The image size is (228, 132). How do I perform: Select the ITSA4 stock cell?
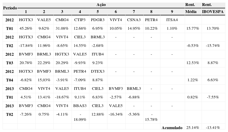coord(172,20)
